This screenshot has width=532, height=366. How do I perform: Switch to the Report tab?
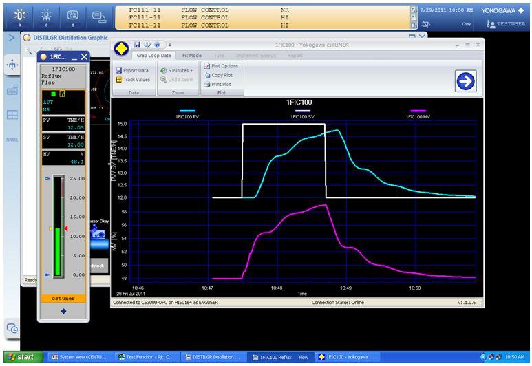click(295, 56)
